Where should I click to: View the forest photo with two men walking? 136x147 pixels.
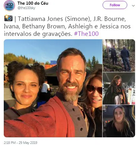pos(119,55)
